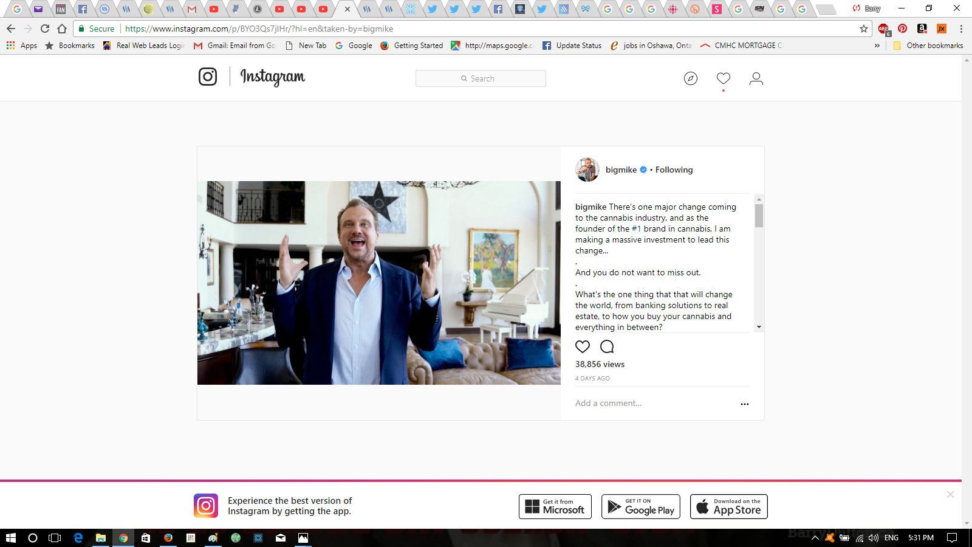Click the scroll-down arrow of caption scrollbar
Viewport: 972px width, 547px height.
click(759, 327)
